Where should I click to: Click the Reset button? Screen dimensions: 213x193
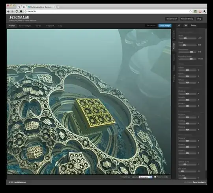point(194,25)
